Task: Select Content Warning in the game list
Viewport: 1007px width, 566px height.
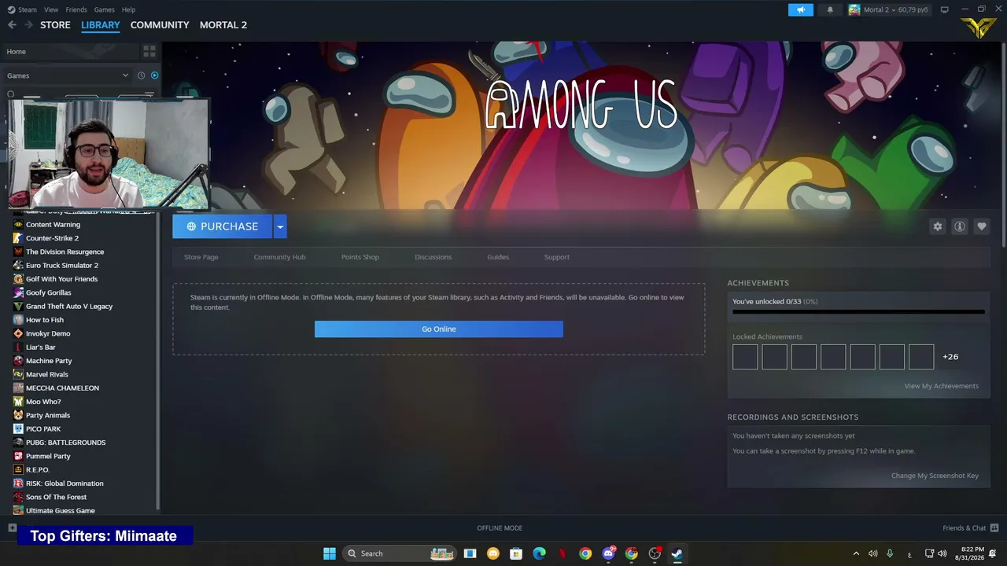Action: (53, 225)
